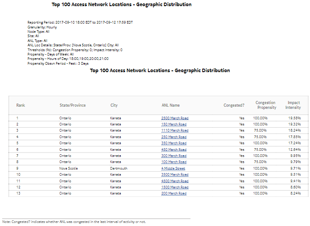Viewport: 310px width, 226px height.
Task: Click the 9.41% impact intensity value
Action: [296, 181]
